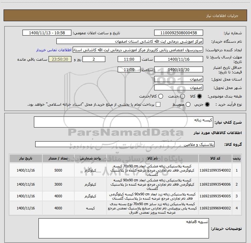Select product code 1169210993540002

215,170
